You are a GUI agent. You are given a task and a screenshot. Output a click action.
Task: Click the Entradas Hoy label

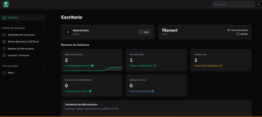tap(137, 54)
